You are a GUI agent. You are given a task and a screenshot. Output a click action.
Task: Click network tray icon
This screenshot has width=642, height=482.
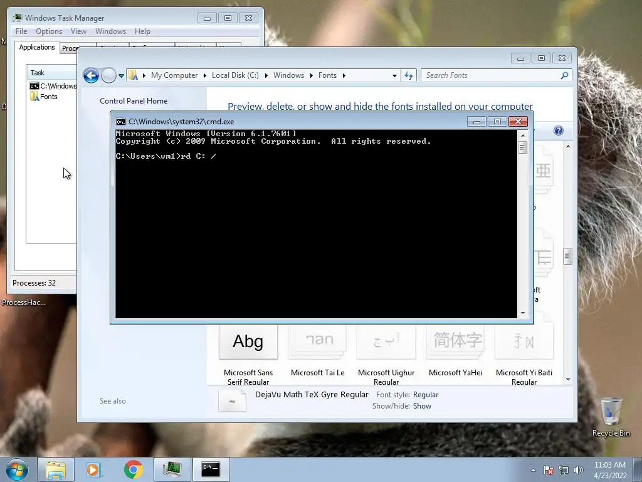(564, 470)
